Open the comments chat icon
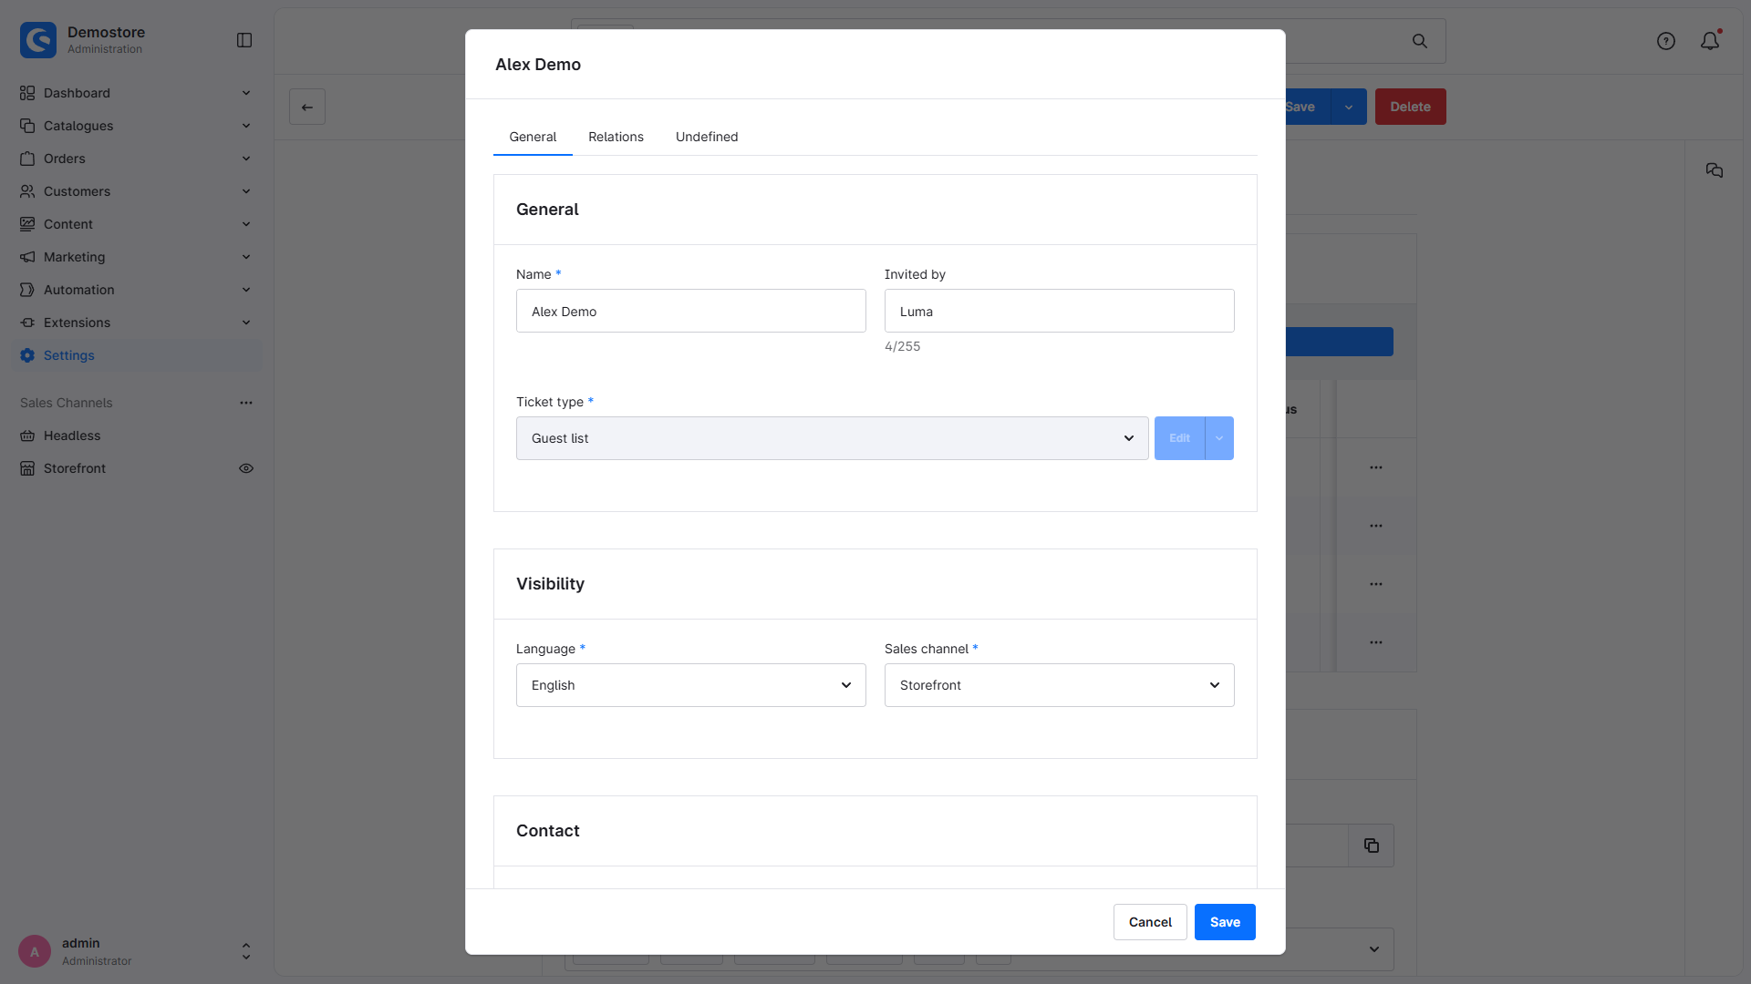This screenshot has height=984, width=1751. (1715, 170)
